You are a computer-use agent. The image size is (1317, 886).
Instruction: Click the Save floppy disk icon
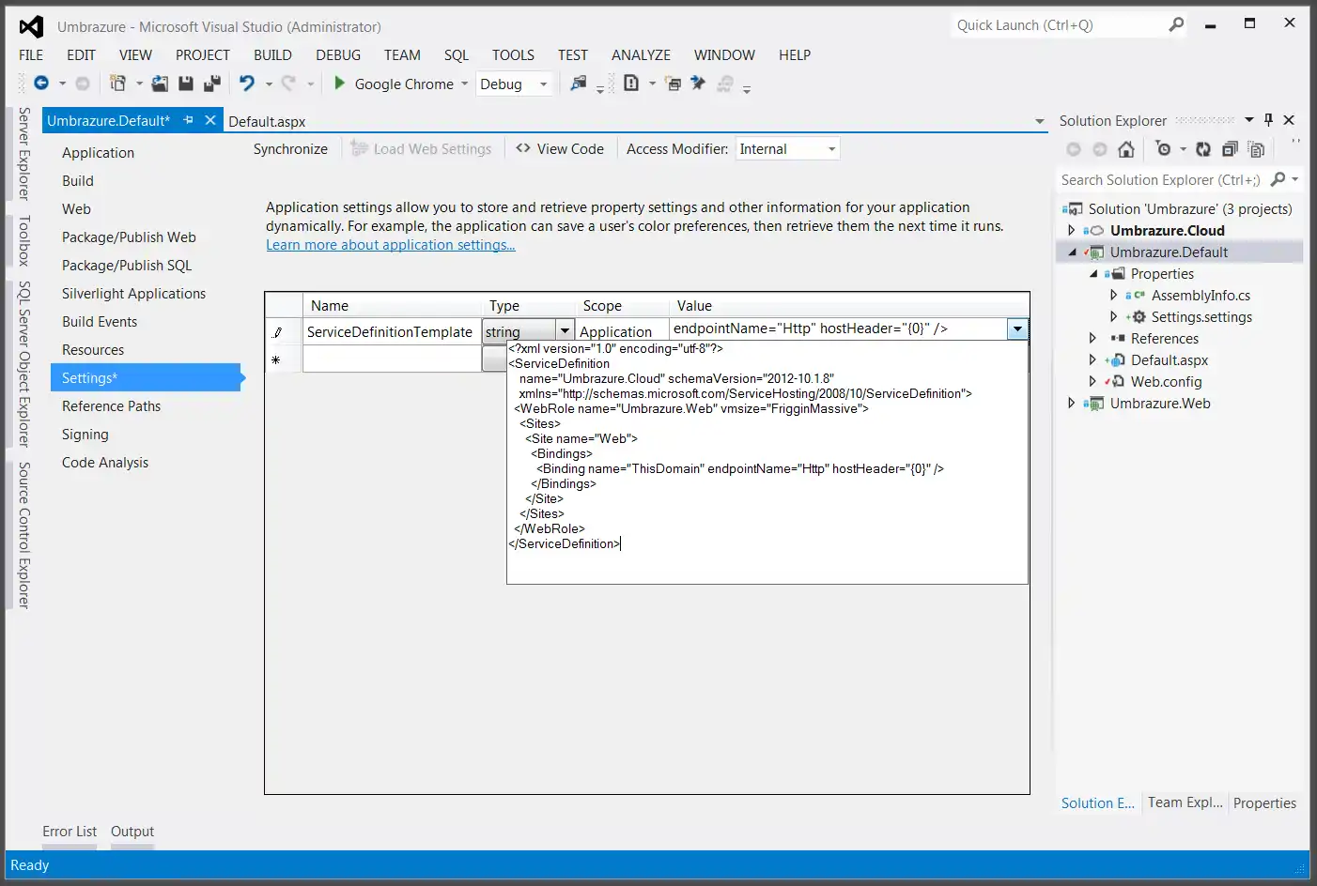186,84
